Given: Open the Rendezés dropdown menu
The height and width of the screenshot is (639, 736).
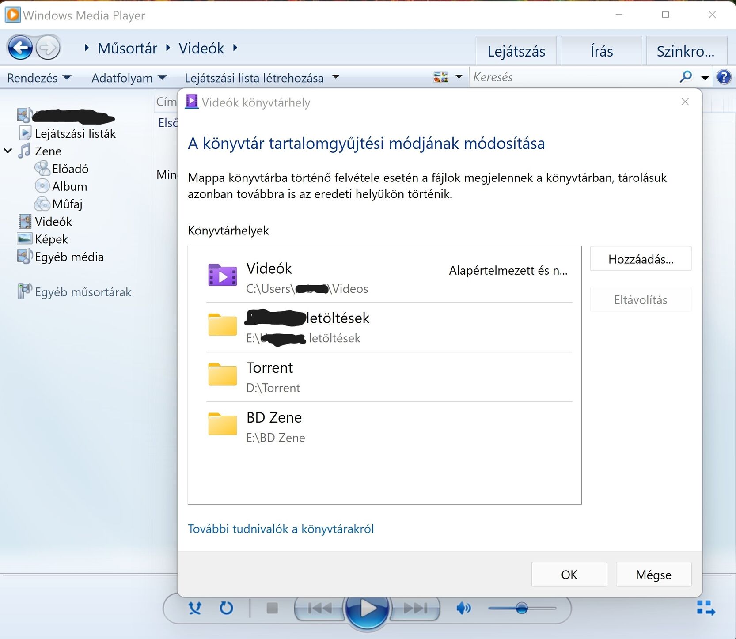Looking at the screenshot, I should 39,78.
